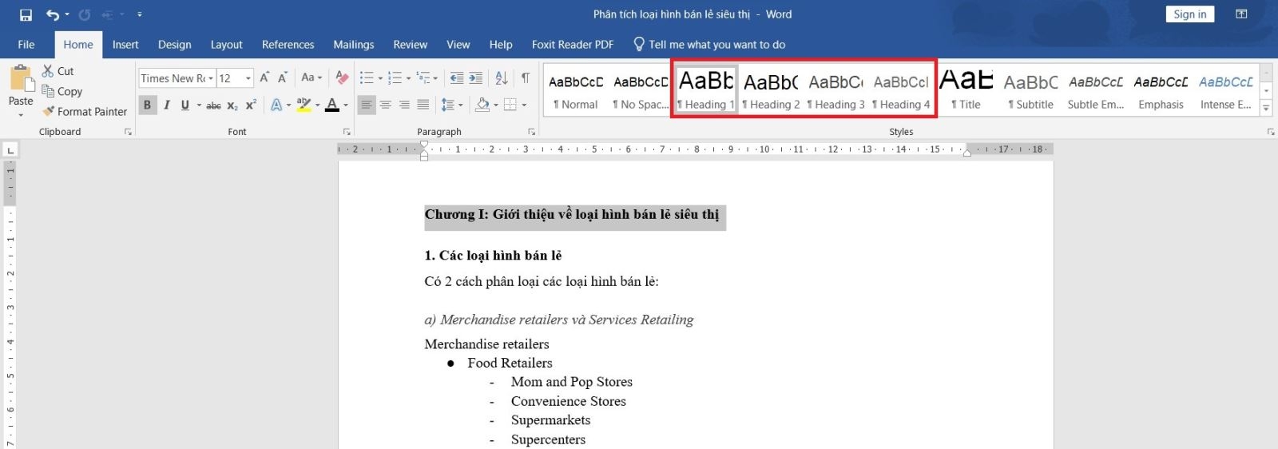The height and width of the screenshot is (449, 1278).
Task: Open the Foxit Reader PDF tab
Action: click(x=573, y=45)
